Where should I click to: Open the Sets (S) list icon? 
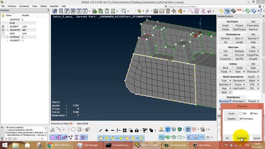pos(79,11)
